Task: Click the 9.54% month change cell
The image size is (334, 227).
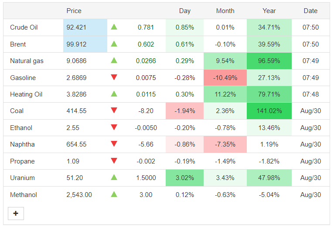Action: pos(225,61)
